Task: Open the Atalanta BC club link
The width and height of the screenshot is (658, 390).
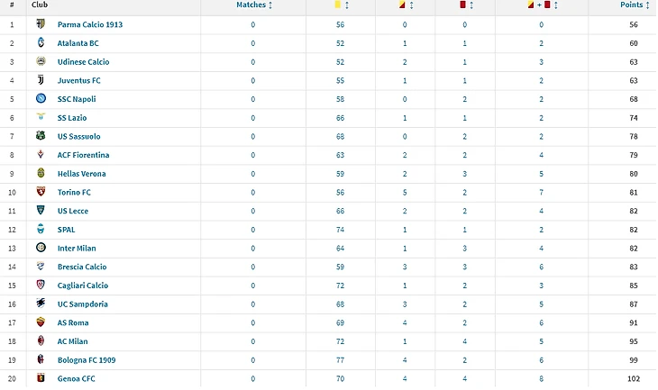Action: [78, 43]
